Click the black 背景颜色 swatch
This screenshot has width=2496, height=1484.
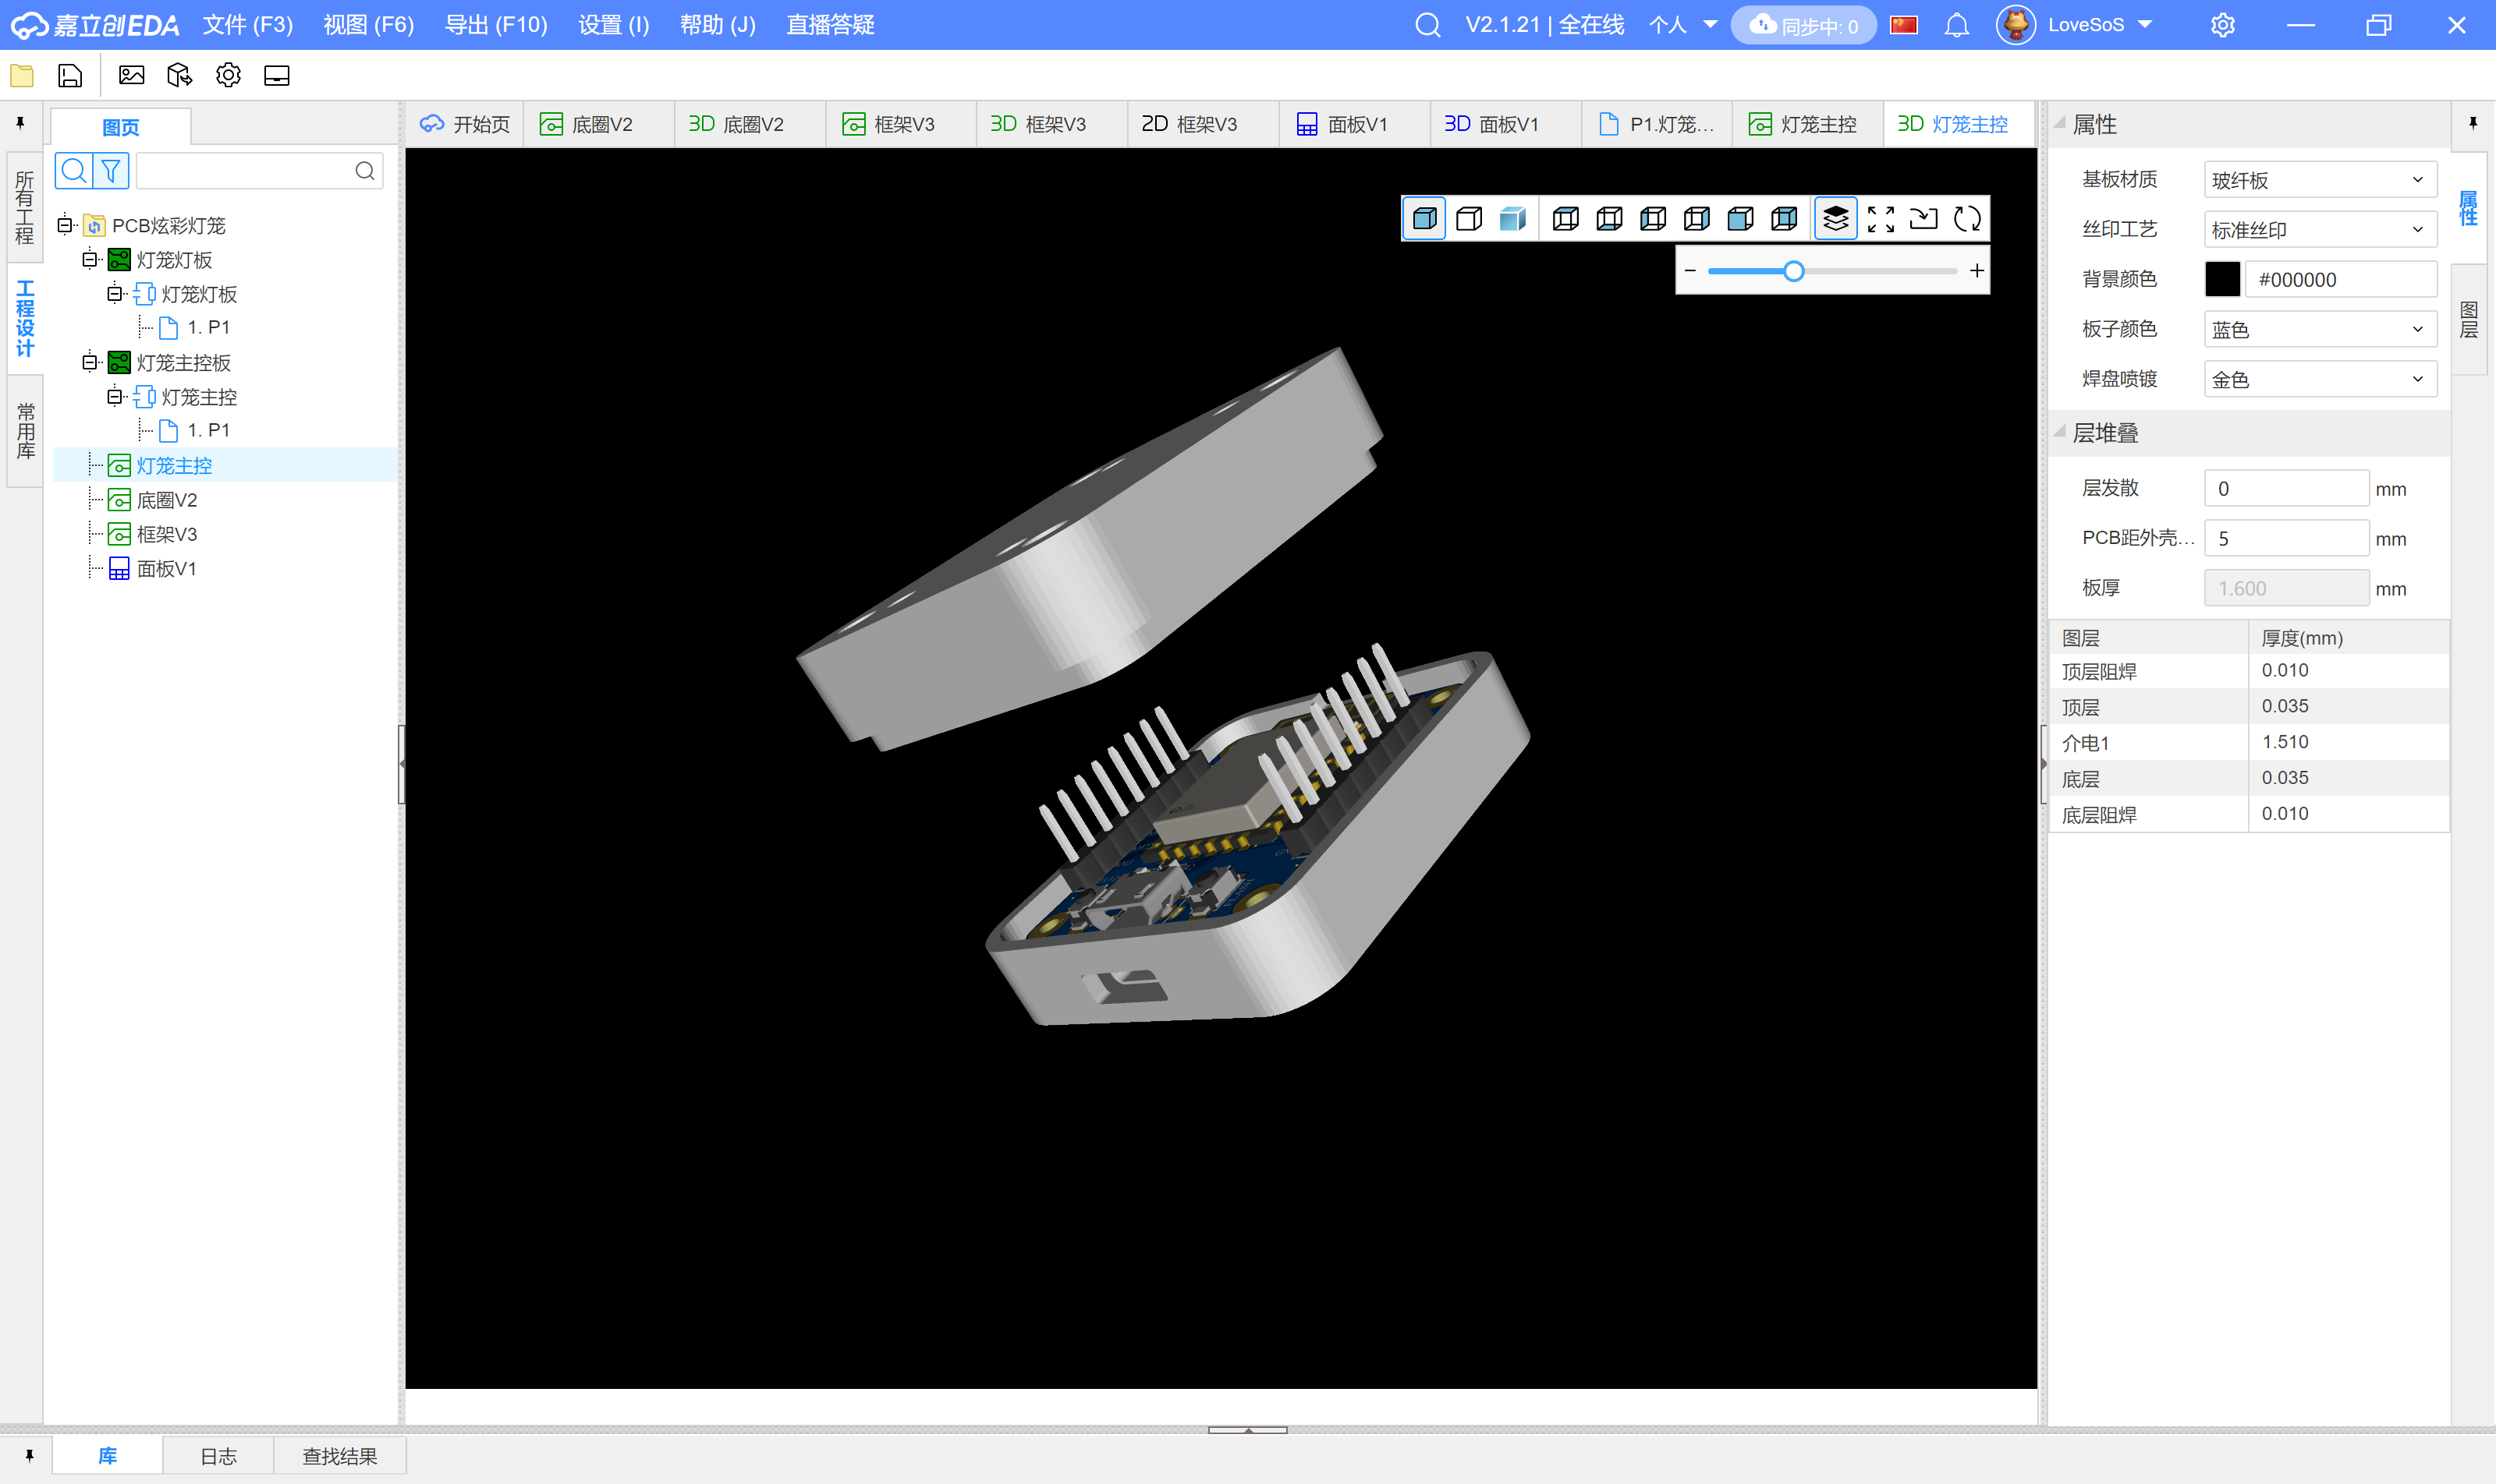(x=2221, y=279)
